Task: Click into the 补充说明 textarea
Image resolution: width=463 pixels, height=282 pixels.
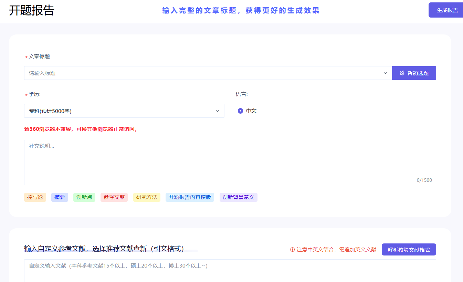Action: [x=230, y=163]
